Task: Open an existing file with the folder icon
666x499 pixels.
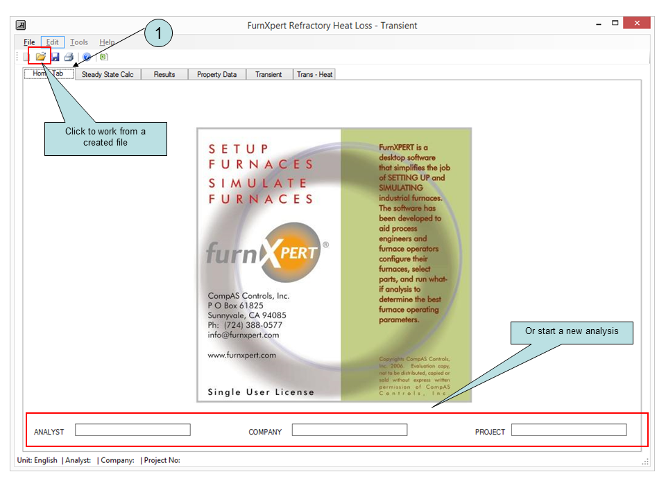Action: coord(40,56)
